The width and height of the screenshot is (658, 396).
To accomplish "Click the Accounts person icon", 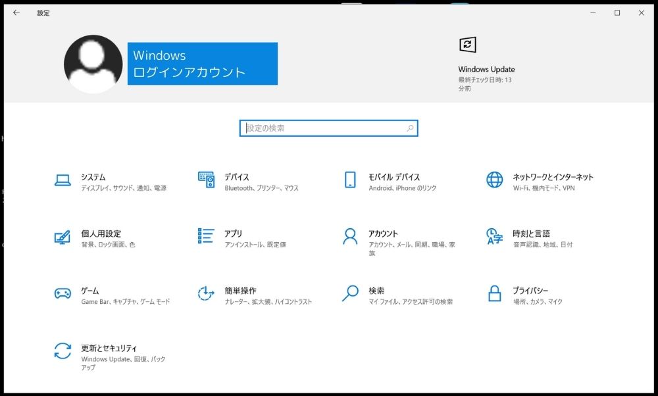I will [350, 237].
